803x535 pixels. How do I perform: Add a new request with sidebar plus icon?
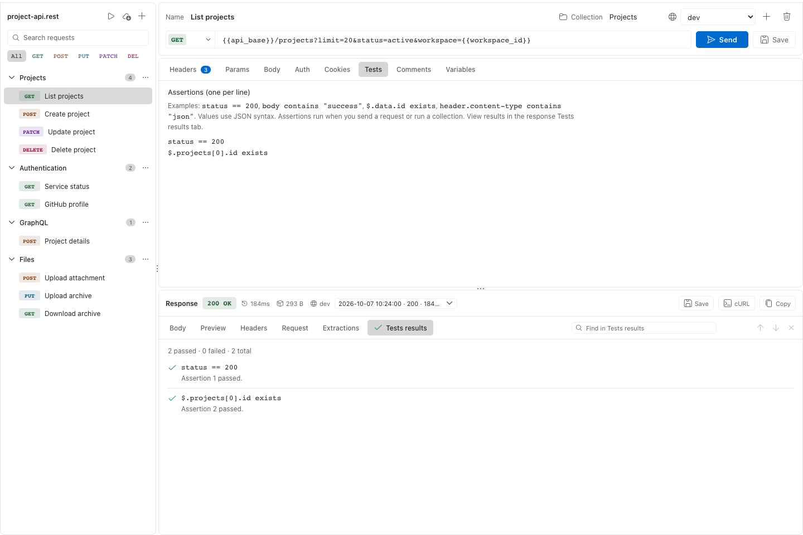pos(142,16)
